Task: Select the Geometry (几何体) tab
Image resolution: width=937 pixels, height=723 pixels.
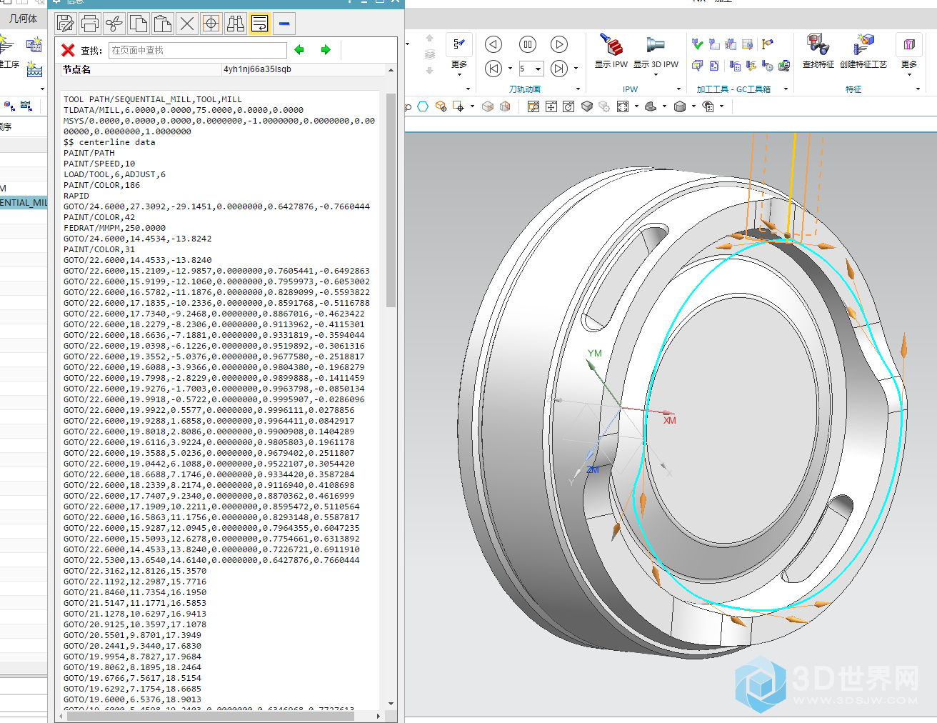Action: tap(23, 19)
